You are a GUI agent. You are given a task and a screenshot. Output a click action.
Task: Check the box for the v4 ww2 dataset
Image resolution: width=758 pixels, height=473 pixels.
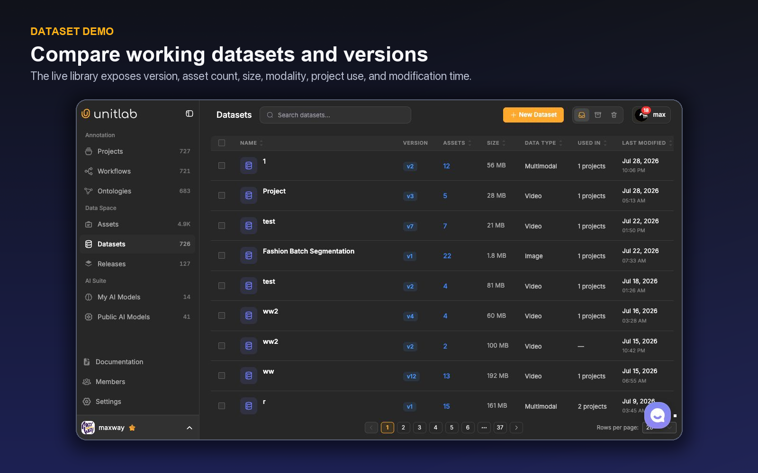222,315
